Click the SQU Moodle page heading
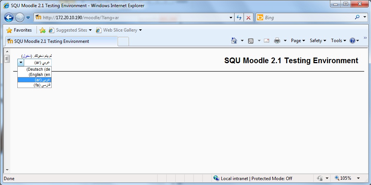This screenshot has width=371, height=185. 291,61
